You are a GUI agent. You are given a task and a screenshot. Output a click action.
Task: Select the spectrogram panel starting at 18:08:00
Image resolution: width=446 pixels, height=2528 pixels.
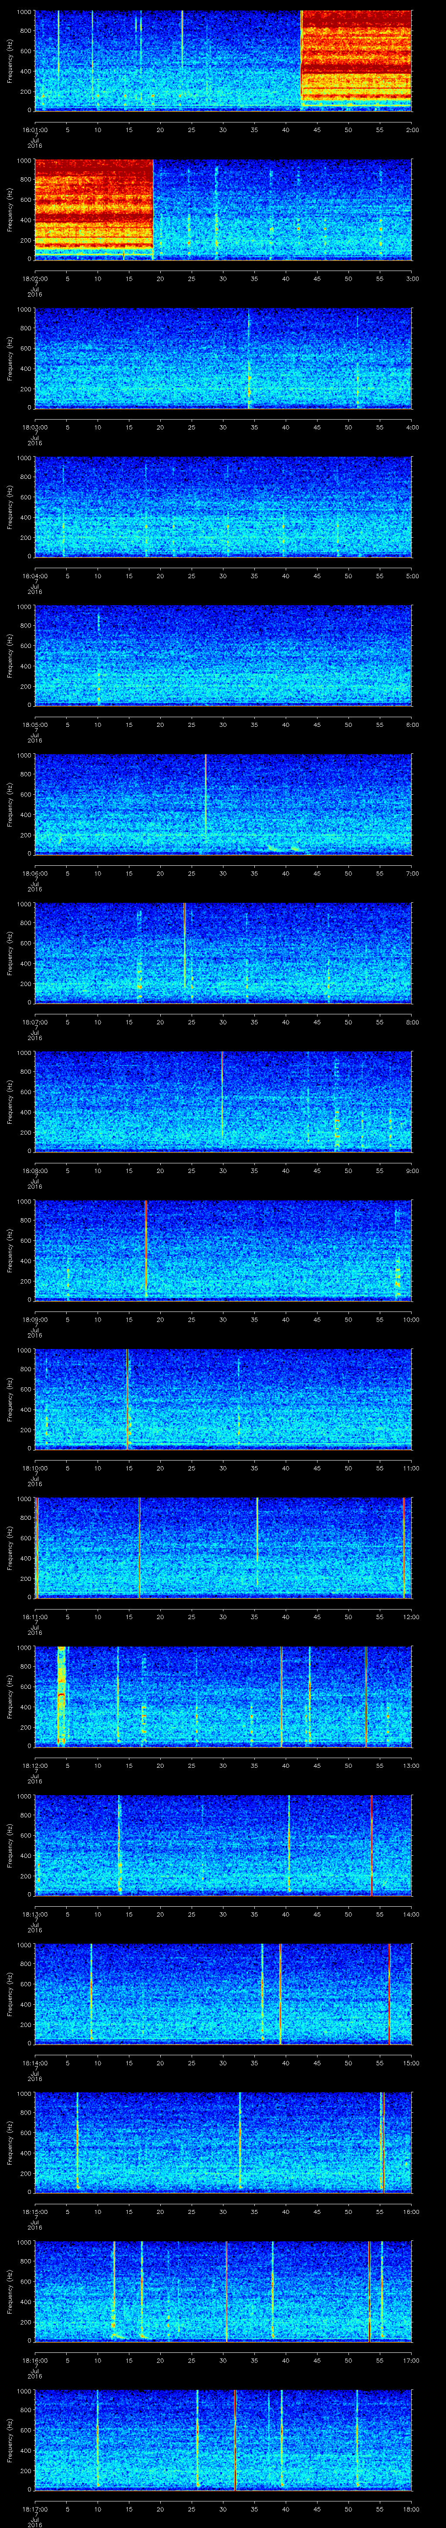223,1101
